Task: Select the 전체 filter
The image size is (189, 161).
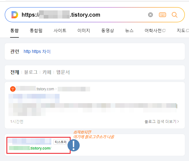Action: point(15,72)
